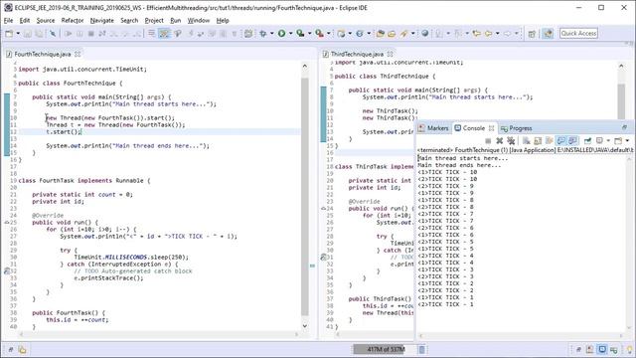Collapse the run() method on line 25
636x358 pixels.
point(7,223)
